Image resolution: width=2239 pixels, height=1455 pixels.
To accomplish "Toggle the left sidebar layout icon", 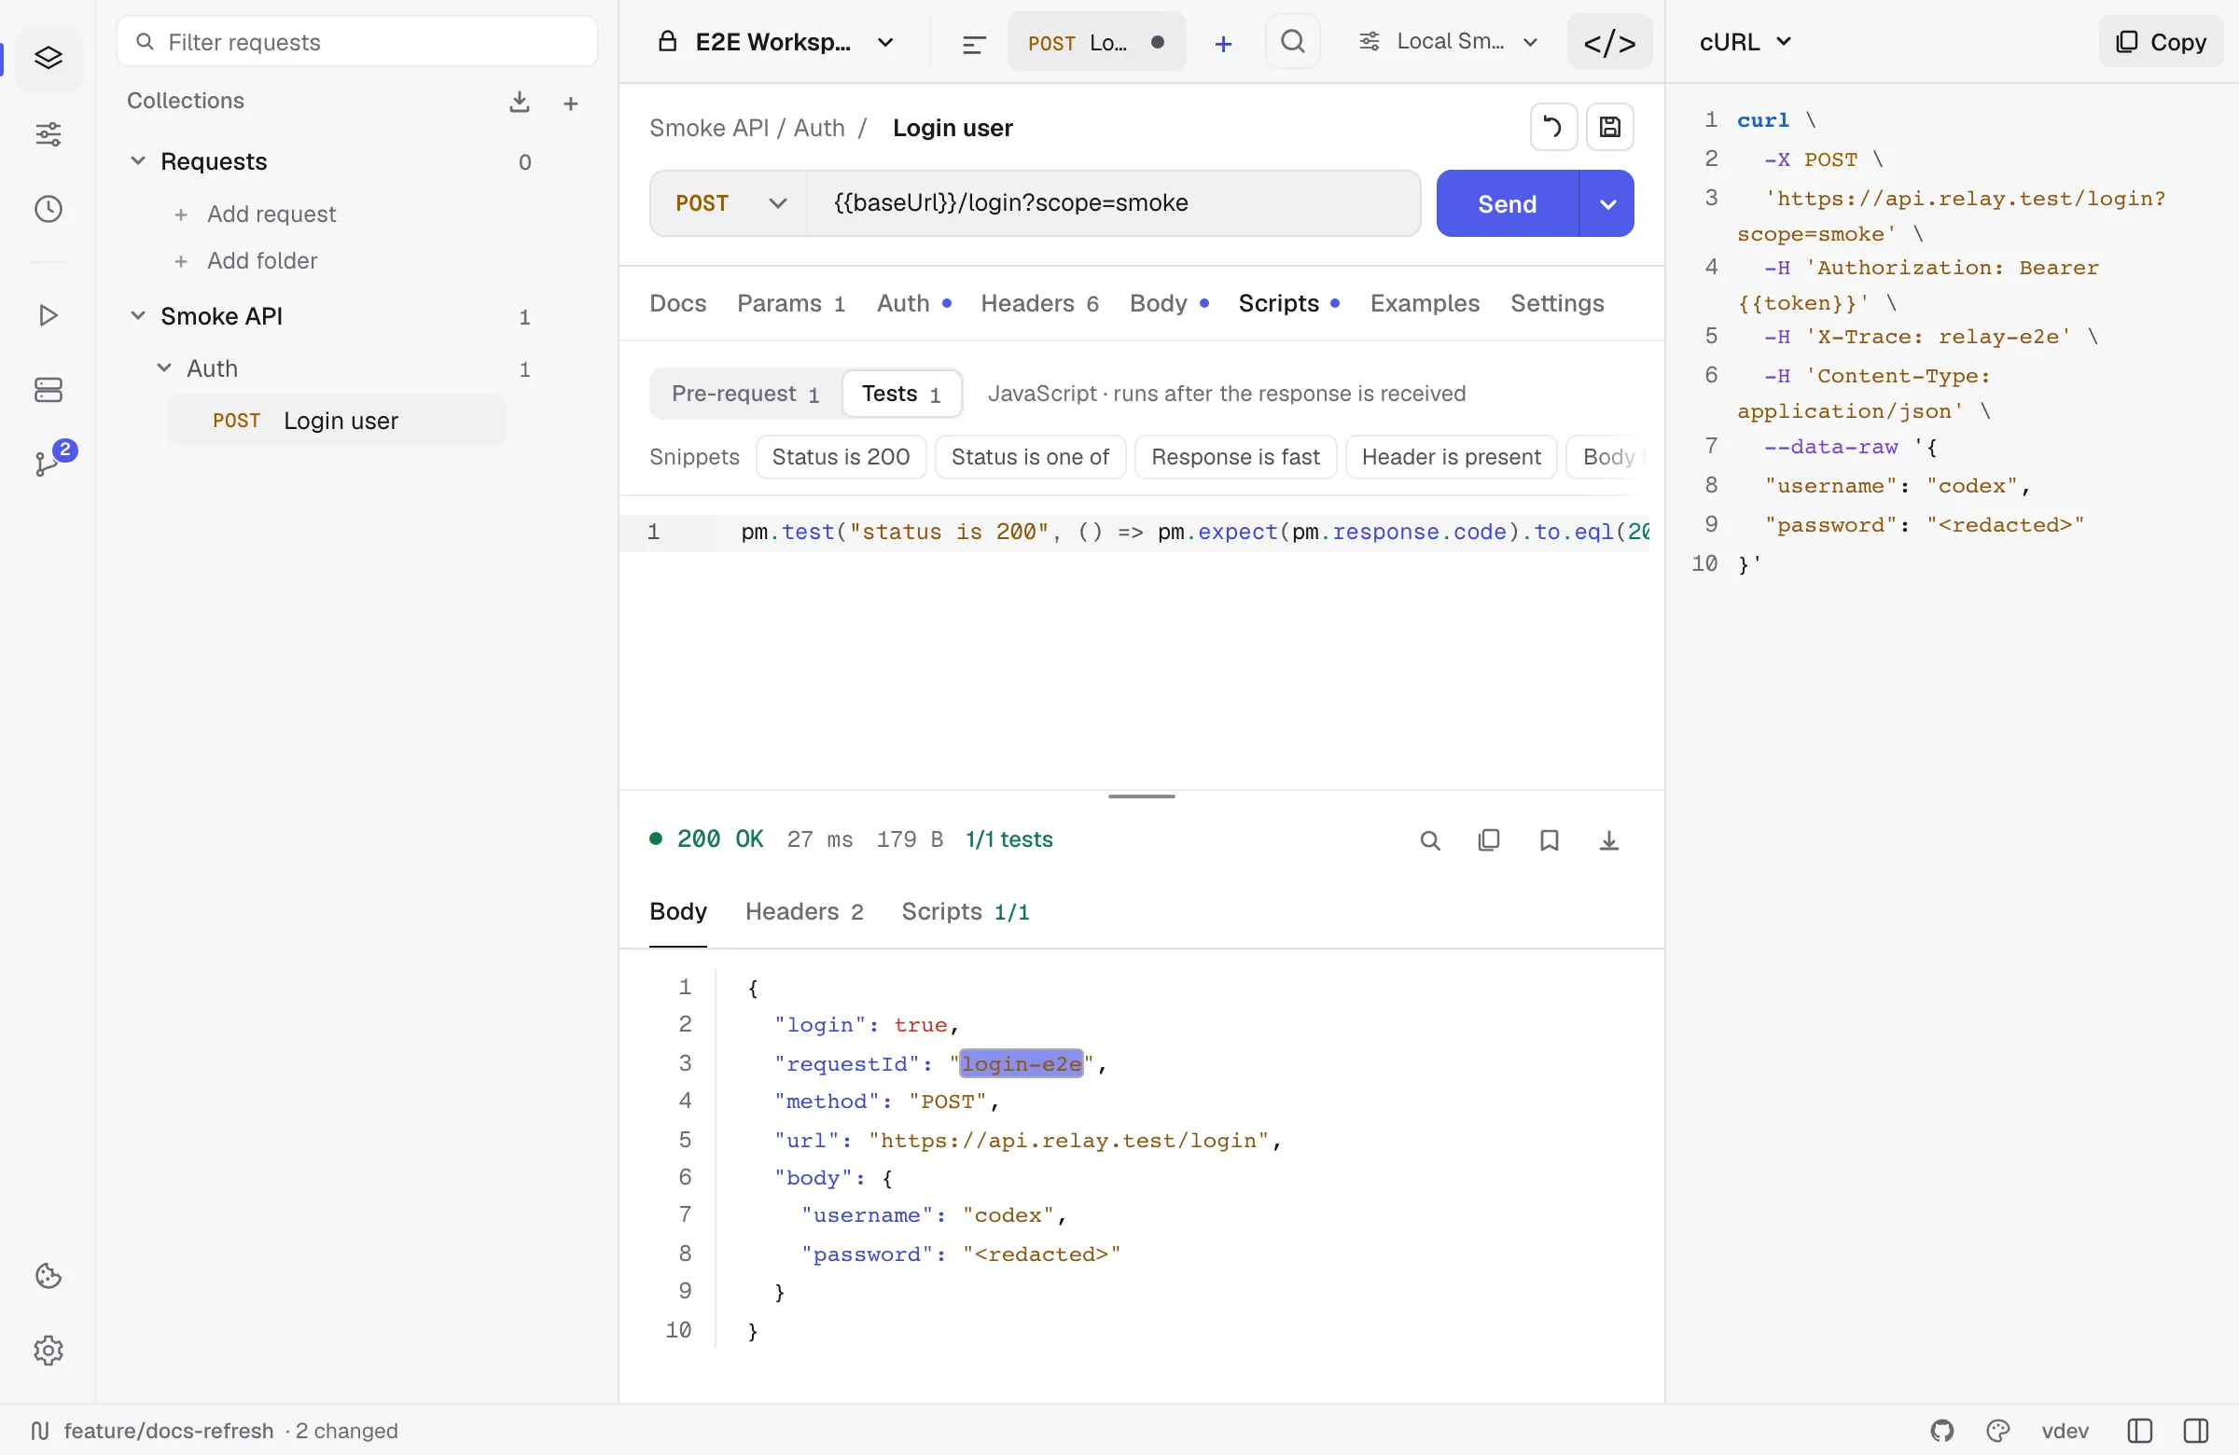I will pos(2139,1431).
